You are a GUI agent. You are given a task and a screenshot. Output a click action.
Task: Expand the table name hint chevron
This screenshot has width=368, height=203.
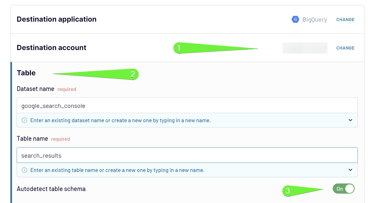351,170
